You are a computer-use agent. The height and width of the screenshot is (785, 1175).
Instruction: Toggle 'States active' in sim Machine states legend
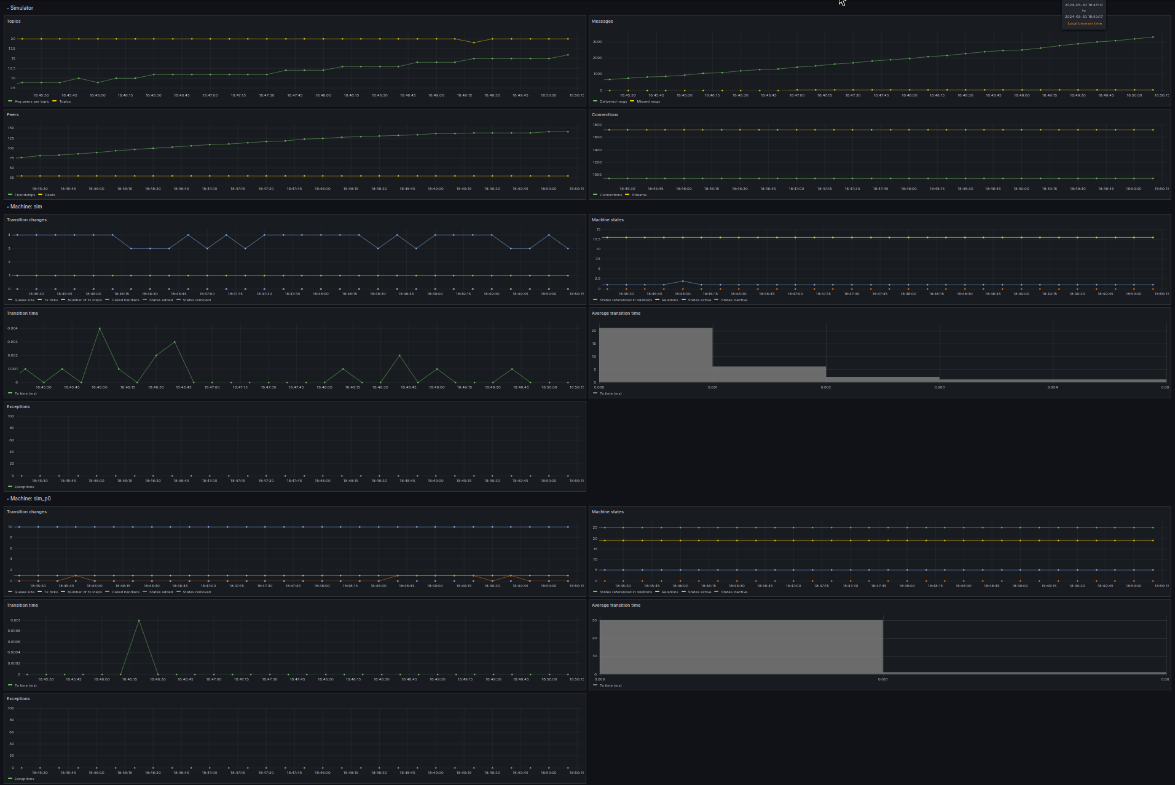[699, 300]
